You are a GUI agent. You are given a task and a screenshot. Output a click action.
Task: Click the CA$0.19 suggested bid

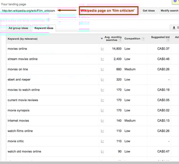click(x=163, y=90)
